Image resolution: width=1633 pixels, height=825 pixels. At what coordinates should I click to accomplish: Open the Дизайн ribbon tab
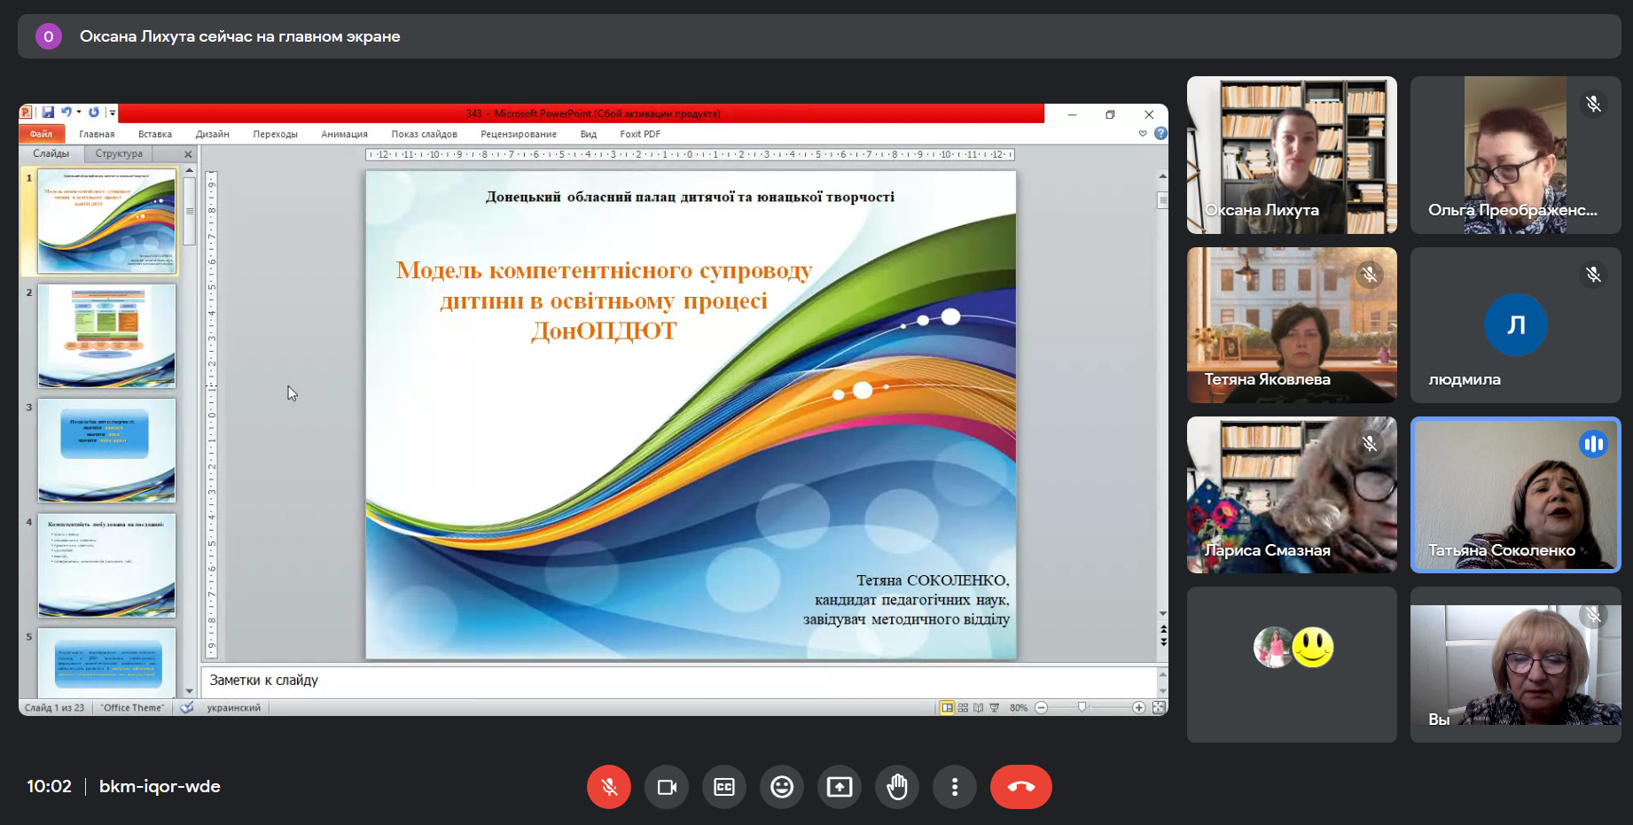[212, 134]
